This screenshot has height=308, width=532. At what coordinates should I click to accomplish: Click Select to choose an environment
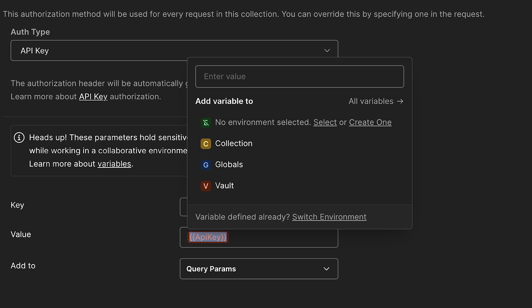325,122
